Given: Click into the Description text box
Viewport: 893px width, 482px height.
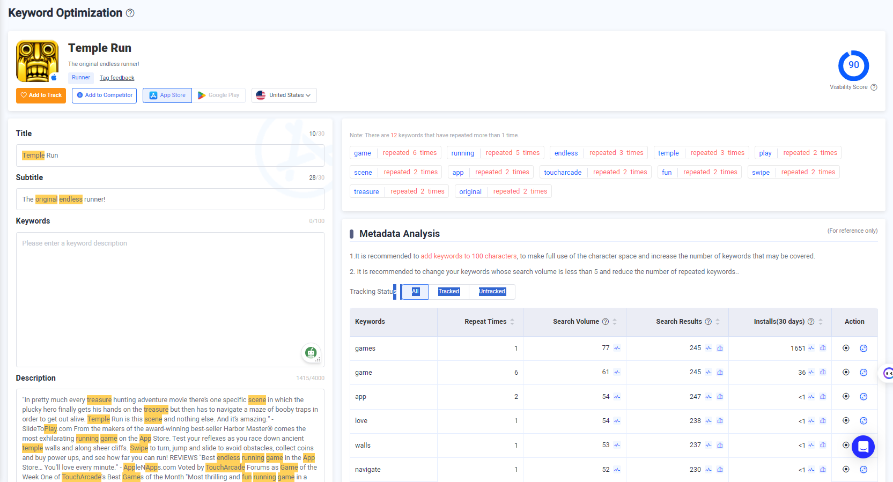Looking at the screenshot, I should pyautogui.click(x=170, y=435).
